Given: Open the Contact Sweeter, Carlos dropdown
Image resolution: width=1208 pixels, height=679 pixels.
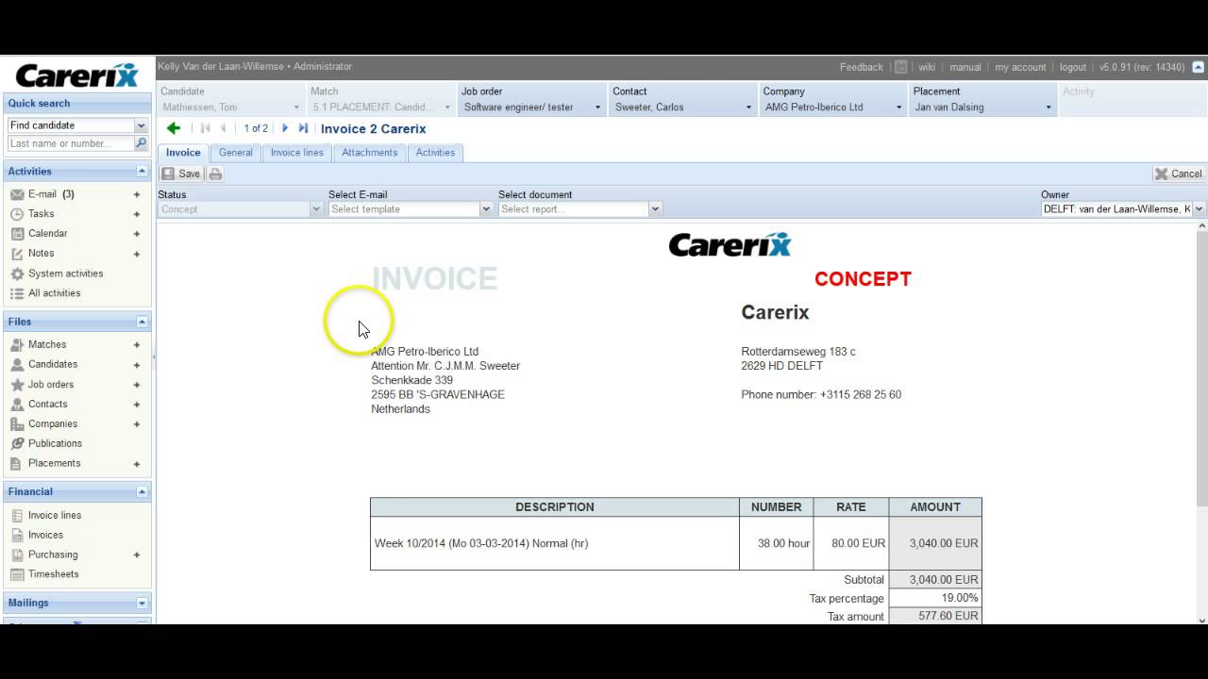Looking at the screenshot, I should [x=748, y=108].
